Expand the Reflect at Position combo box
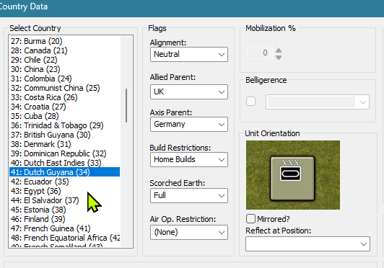Viewport: 384px width, 268px height. (x=307, y=244)
